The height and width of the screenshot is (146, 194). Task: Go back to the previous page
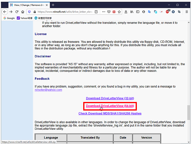pos(5,12)
